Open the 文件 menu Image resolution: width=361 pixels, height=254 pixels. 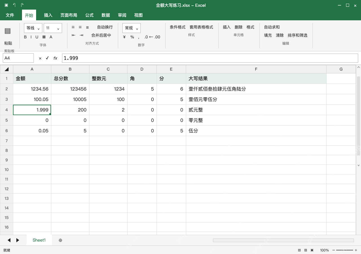[10, 15]
